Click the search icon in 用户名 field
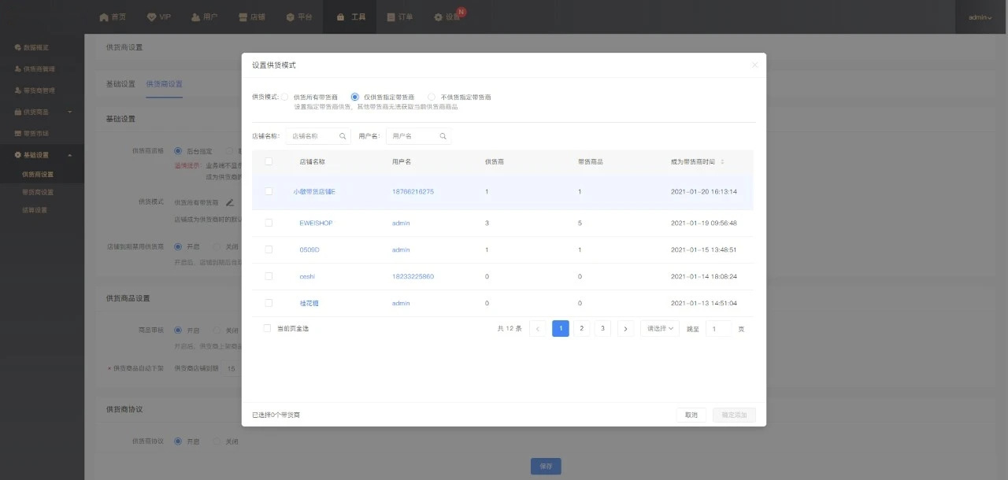The width and height of the screenshot is (1008, 480). click(443, 136)
